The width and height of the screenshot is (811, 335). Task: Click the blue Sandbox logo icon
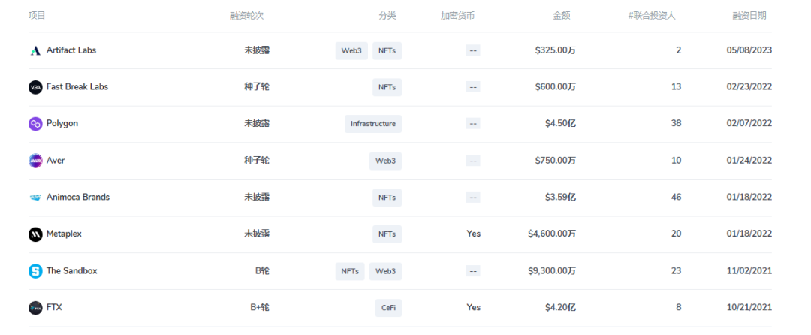pyautogui.click(x=35, y=271)
